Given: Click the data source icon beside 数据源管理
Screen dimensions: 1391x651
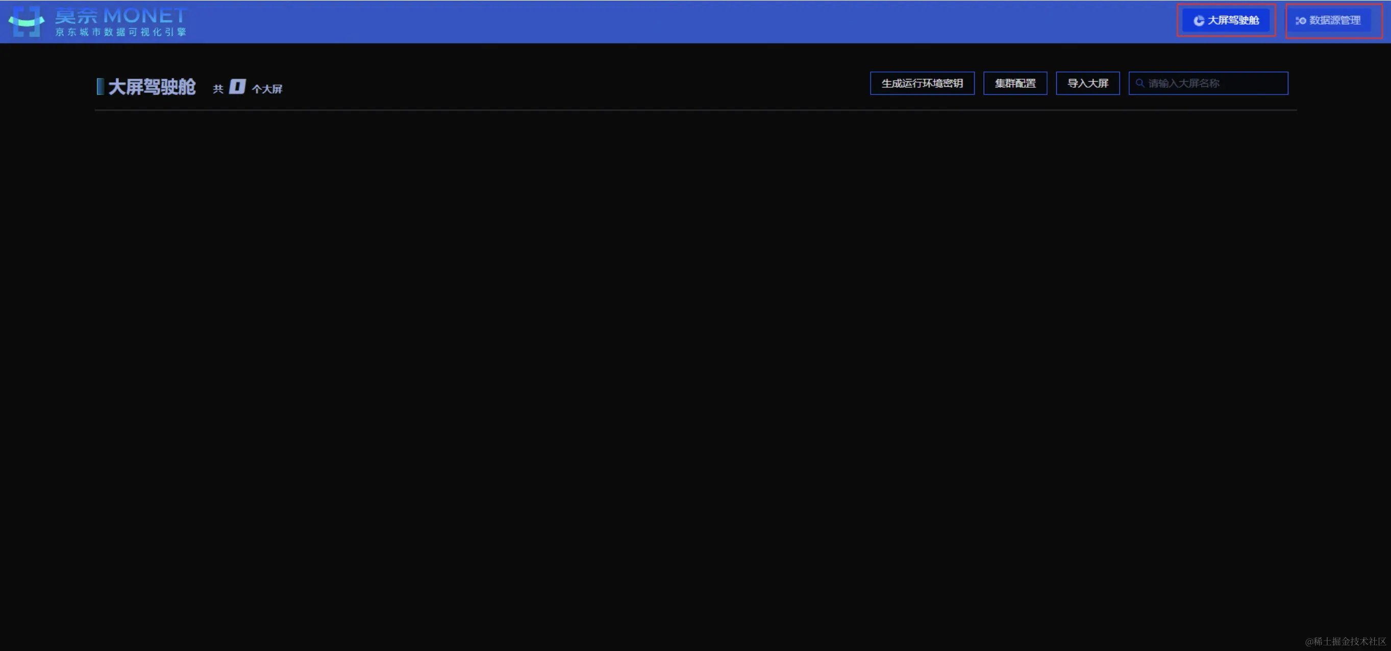Looking at the screenshot, I should point(1300,20).
